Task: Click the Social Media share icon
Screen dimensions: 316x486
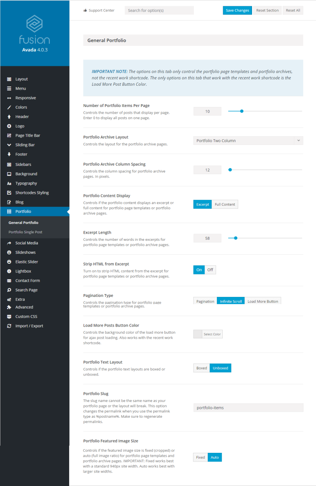Action: [x=9, y=243]
